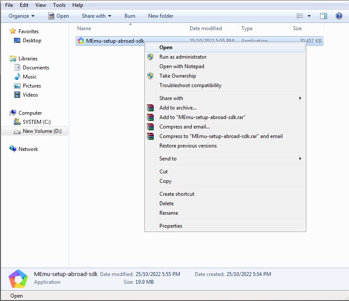
Task: Click the shield icon beside Take Ownership
Action: click(150, 76)
